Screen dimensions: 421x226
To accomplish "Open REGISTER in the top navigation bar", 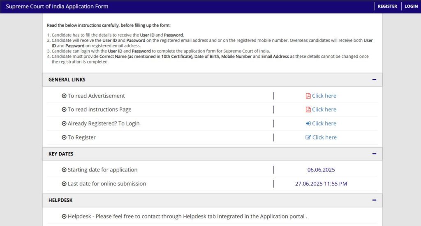I will point(387,6).
